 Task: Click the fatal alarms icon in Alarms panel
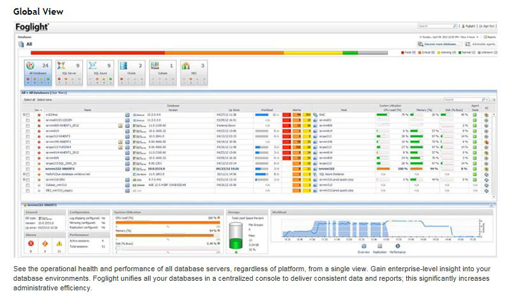[31, 243]
